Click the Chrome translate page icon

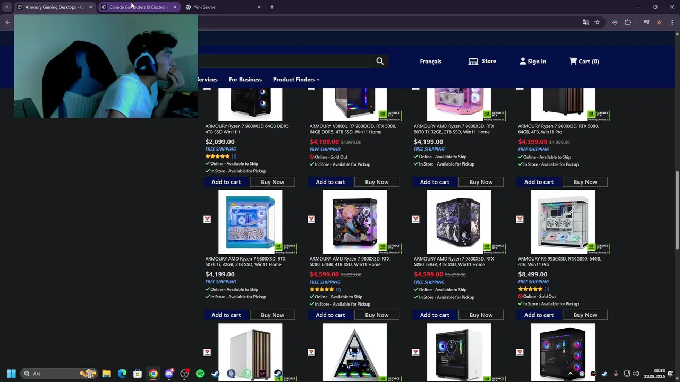(585, 22)
